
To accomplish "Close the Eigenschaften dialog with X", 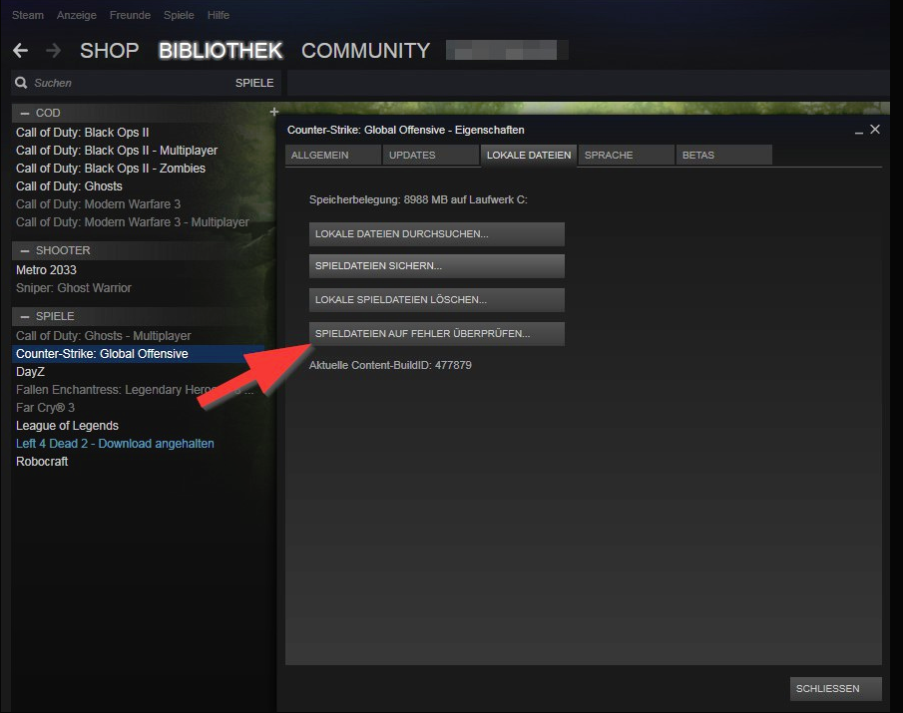I will point(875,130).
